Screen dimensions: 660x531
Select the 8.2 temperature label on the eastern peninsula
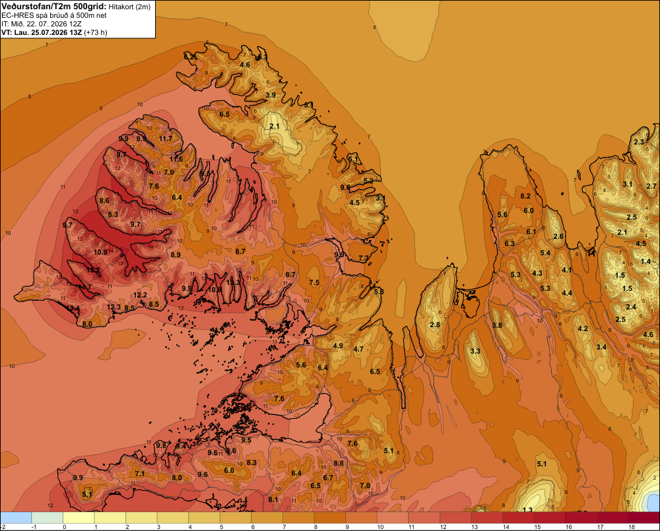[x=525, y=196]
